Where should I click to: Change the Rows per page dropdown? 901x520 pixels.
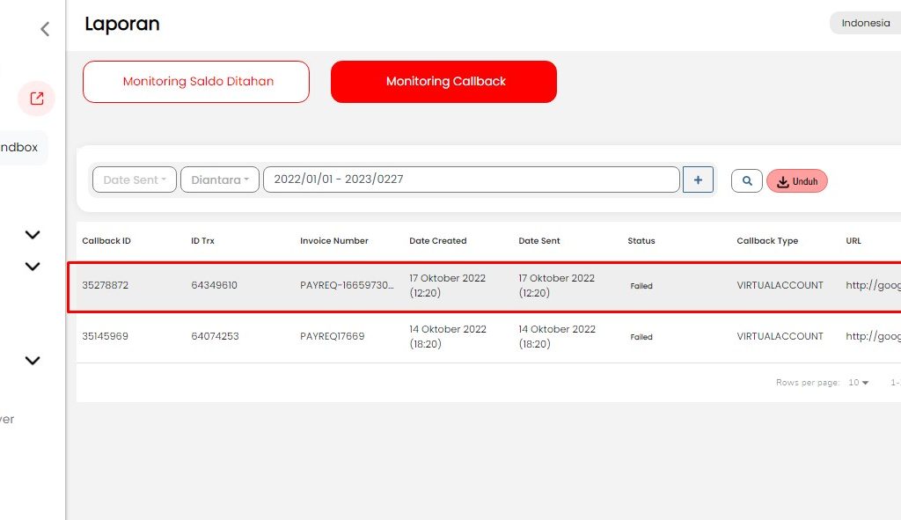click(x=858, y=383)
